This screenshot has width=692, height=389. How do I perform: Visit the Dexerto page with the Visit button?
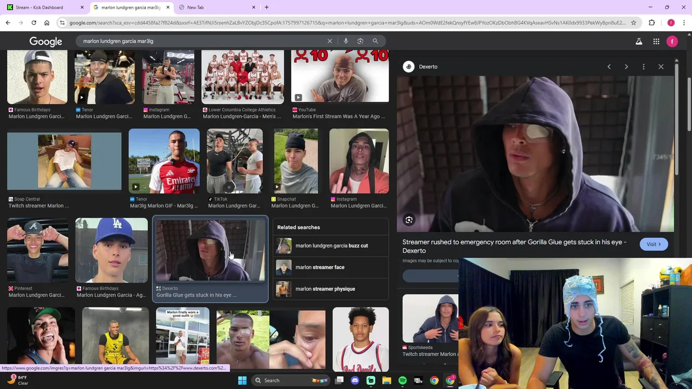tap(654, 244)
